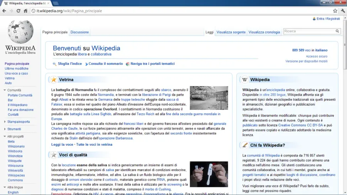Open Accesso sicuro link
Viewport: 347px width, 195px height.
tap(317, 56)
